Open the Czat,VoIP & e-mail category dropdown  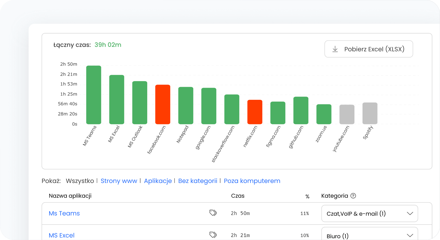(369, 214)
